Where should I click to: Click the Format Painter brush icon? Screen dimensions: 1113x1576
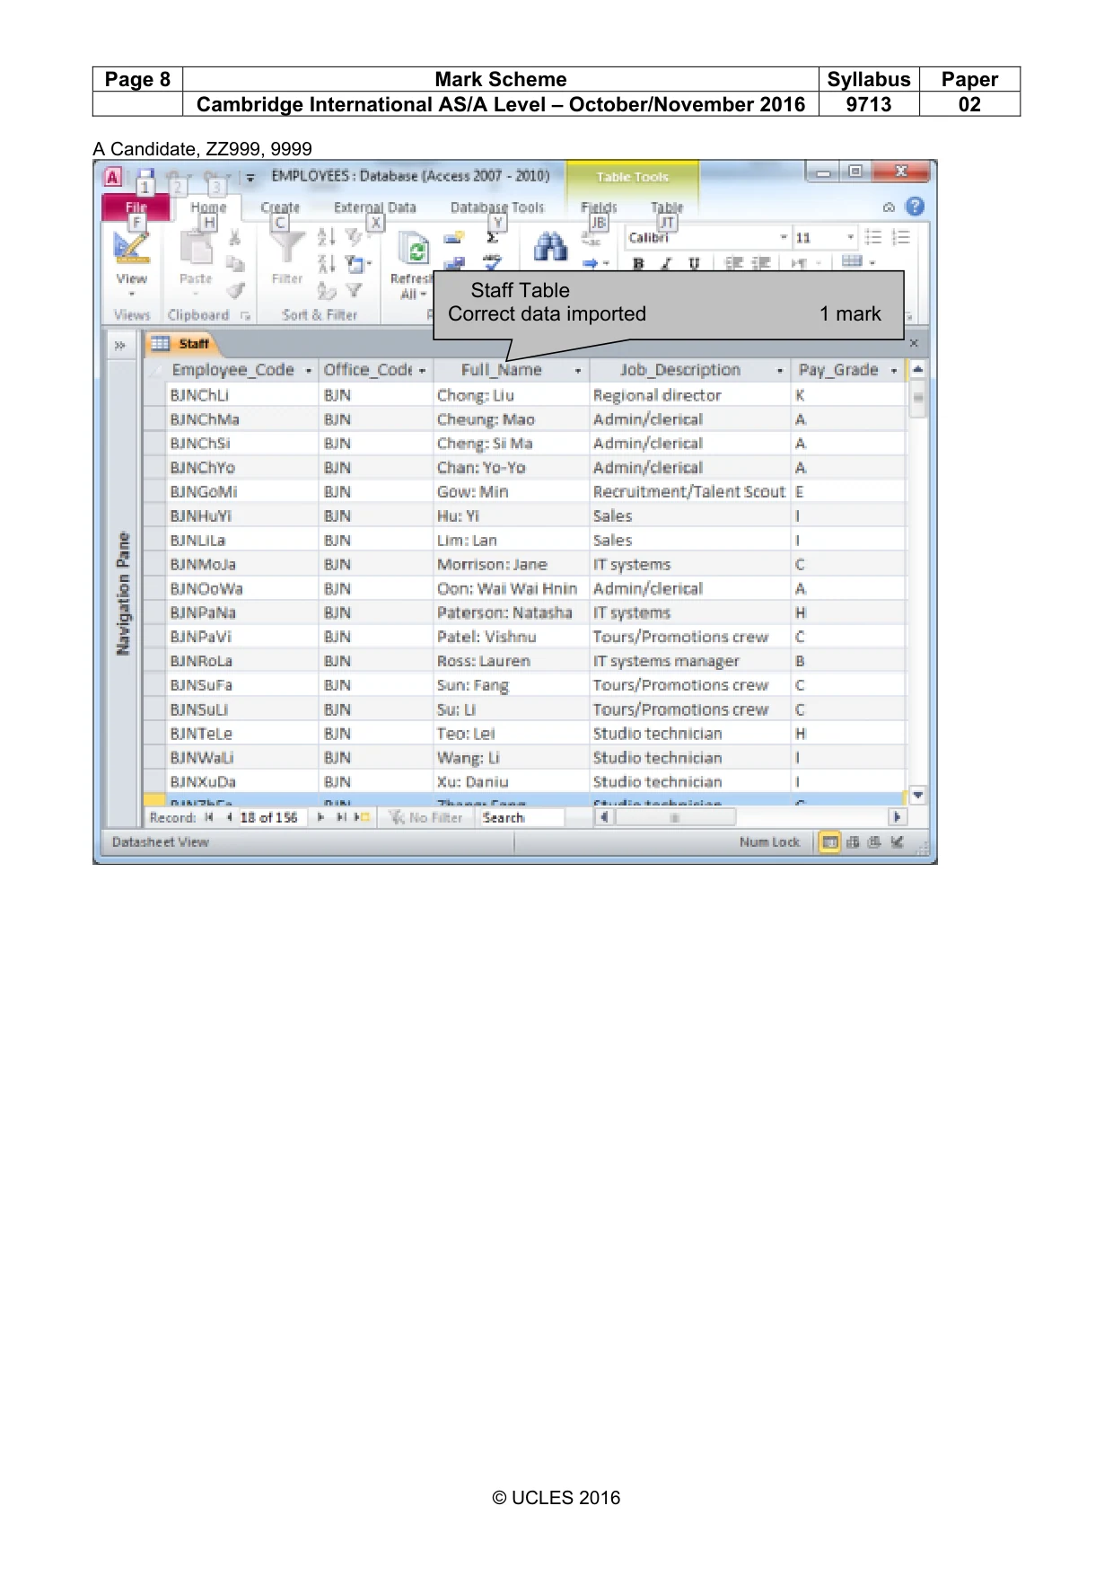(x=235, y=290)
